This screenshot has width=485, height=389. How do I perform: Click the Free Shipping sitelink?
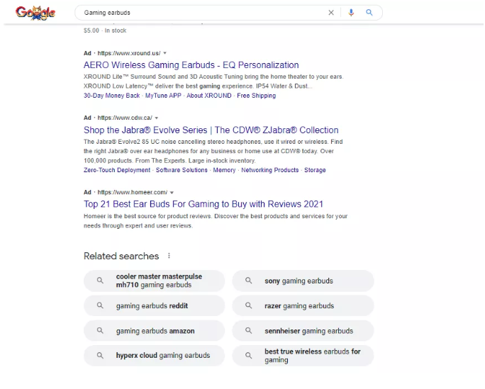(x=256, y=96)
